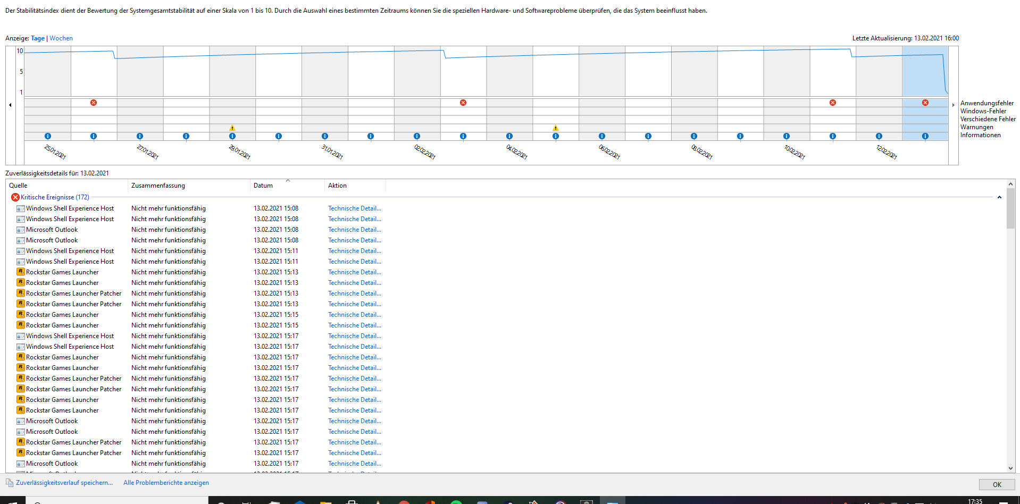1020x504 pixels.
Task: Click the Informationen legend label
Action: [980, 135]
